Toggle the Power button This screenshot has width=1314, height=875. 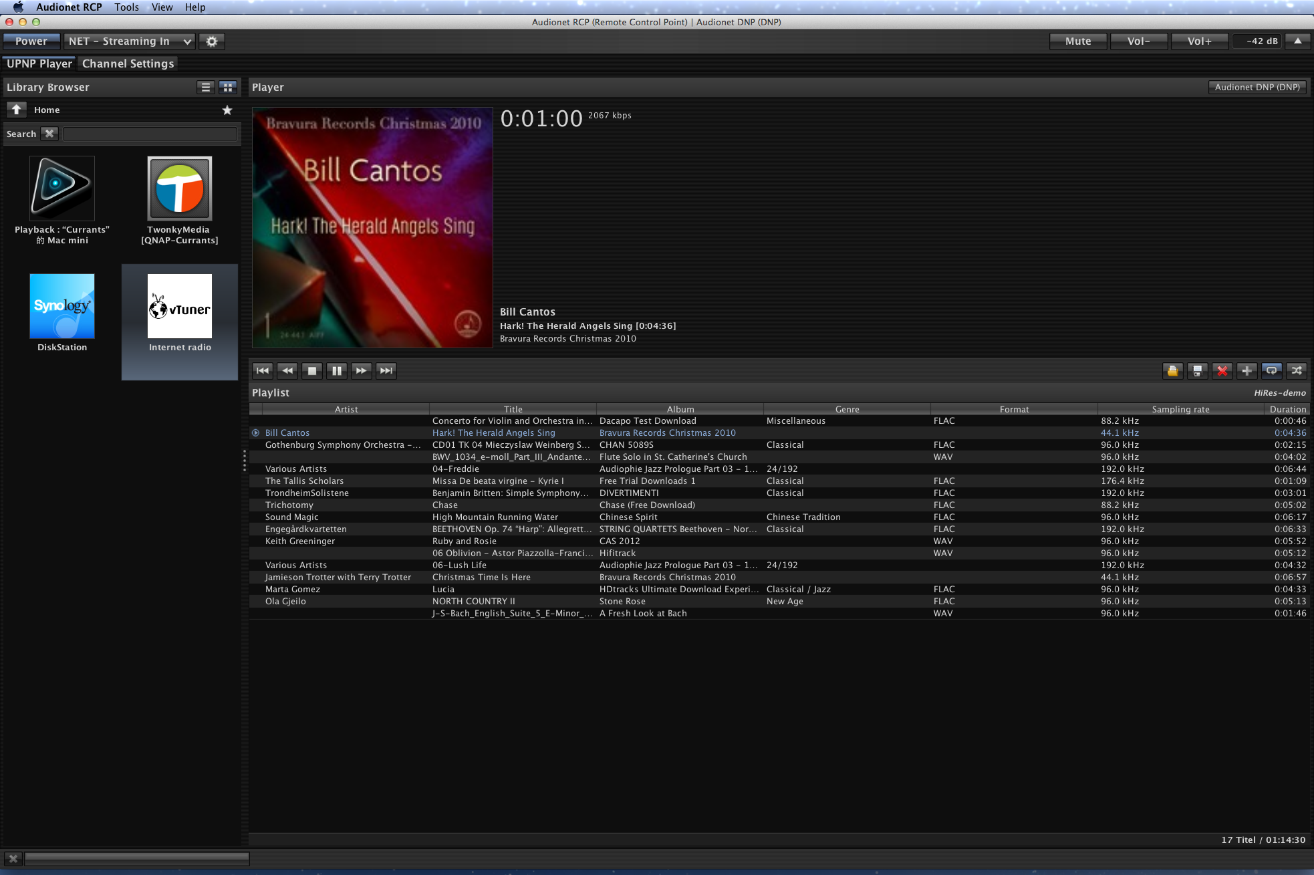coord(31,41)
